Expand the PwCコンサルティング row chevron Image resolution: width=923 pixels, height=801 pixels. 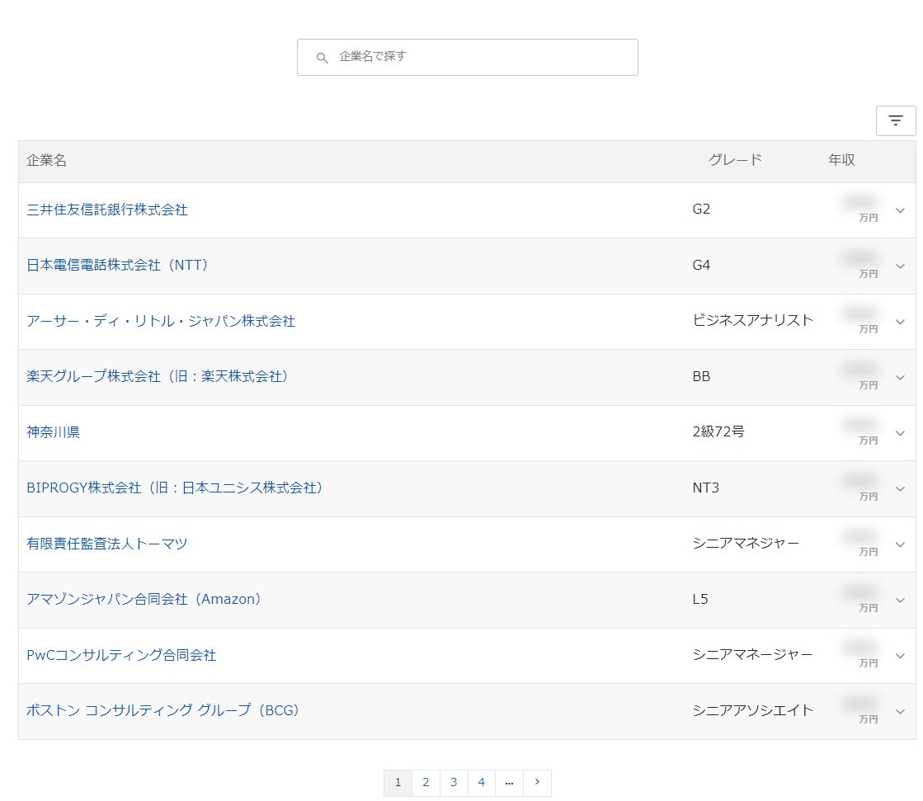pyautogui.click(x=900, y=656)
